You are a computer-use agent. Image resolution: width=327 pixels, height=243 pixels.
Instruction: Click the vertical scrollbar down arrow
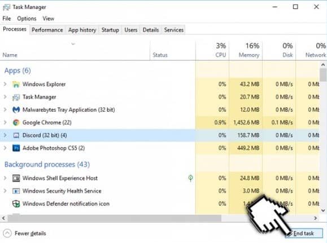323,210
